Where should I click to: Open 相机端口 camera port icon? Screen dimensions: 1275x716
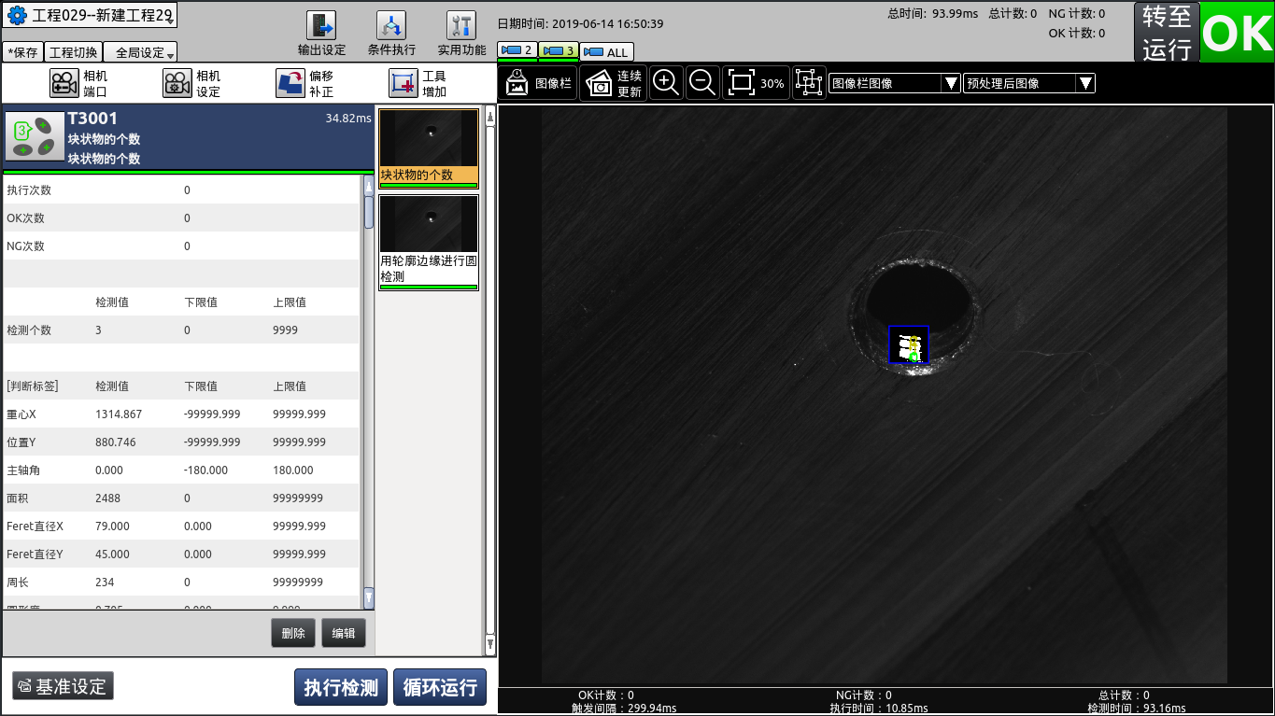point(64,84)
